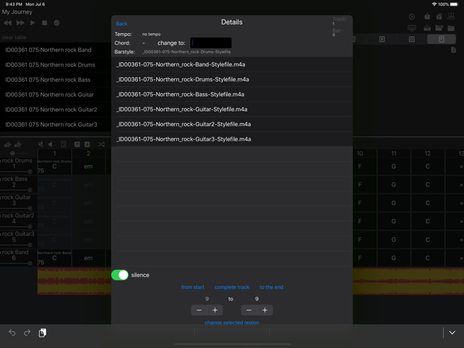
Task: Select 'ID00361 075 Northern rock Guitar2' row
Action: [x=56, y=109]
